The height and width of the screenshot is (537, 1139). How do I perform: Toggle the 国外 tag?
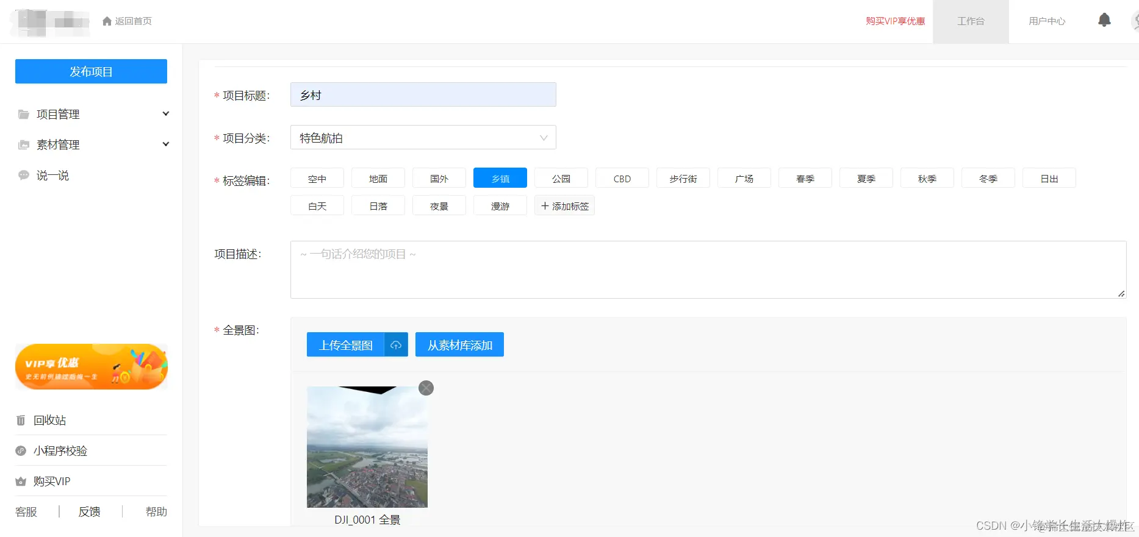[x=439, y=178]
